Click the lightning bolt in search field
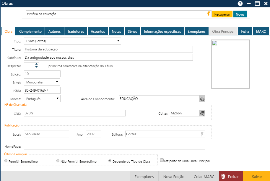The height and width of the screenshot is (181, 270). click(x=209, y=14)
